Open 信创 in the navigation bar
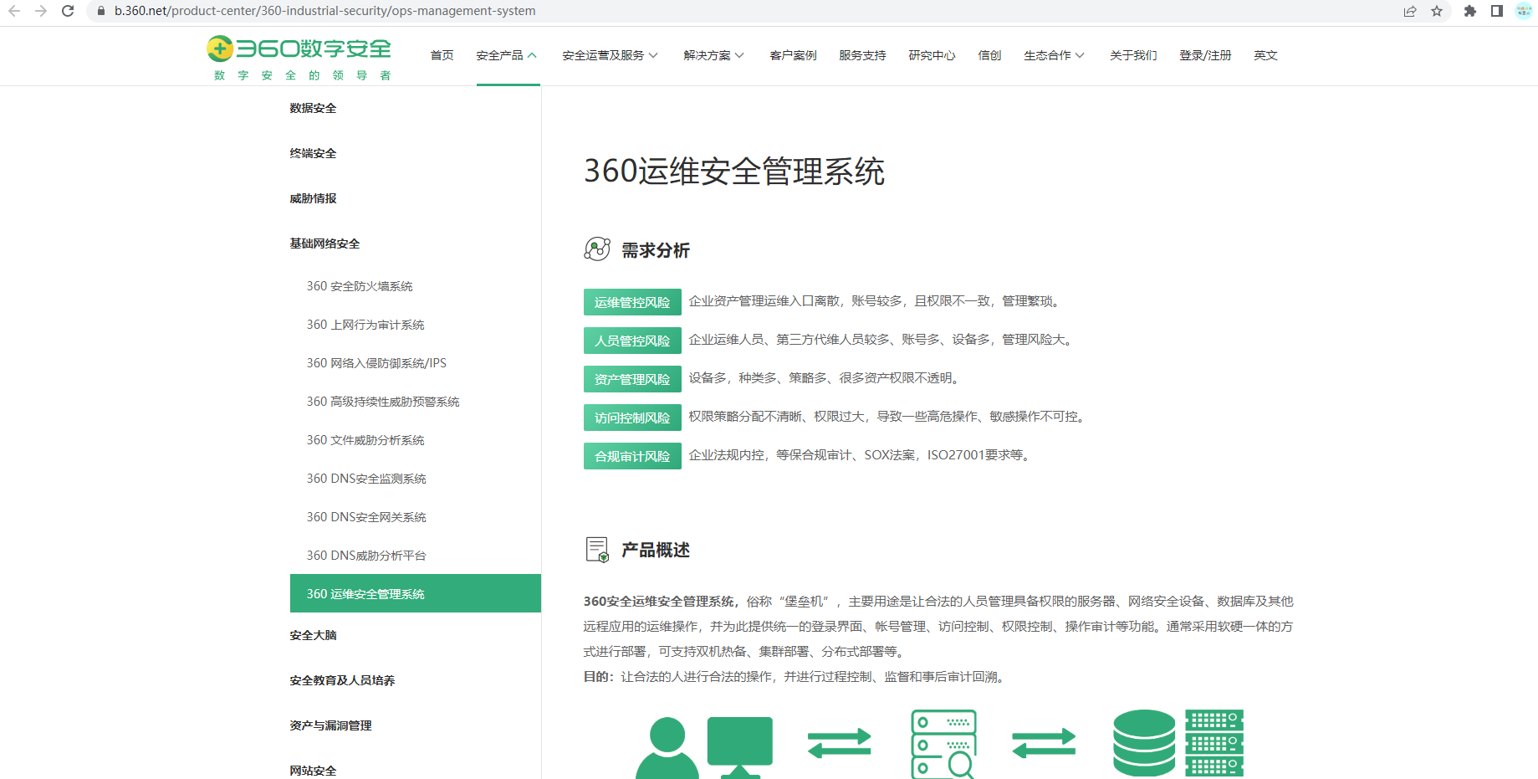The image size is (1538, 779). 989,55
